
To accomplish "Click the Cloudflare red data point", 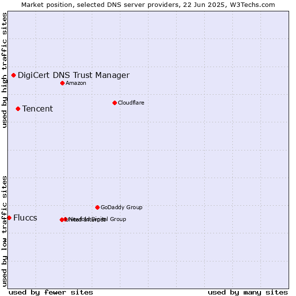I will 114,103.
